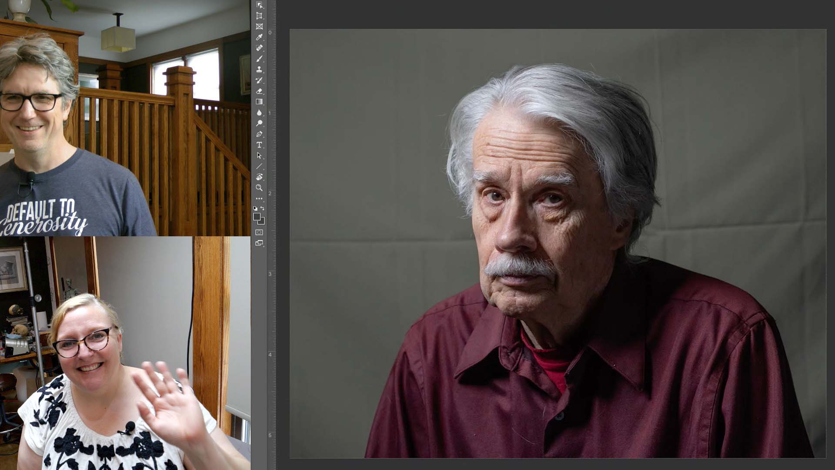Viewport: 835px width, 470px height.
Task: Select the Spot Healing Brush tool
Action: coord(259,48)
